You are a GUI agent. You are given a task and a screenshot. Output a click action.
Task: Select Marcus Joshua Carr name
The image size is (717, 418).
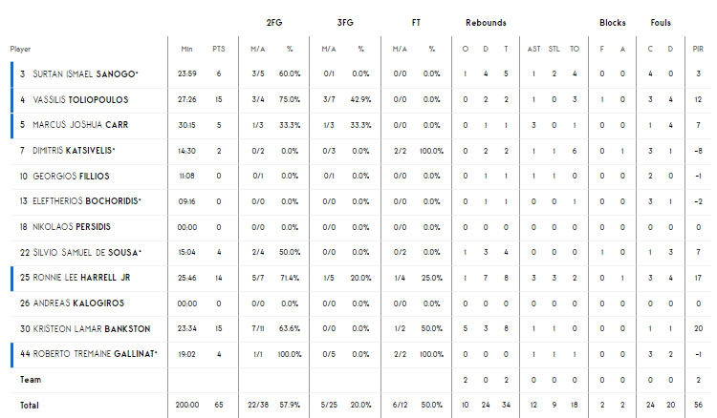[80, 125]
